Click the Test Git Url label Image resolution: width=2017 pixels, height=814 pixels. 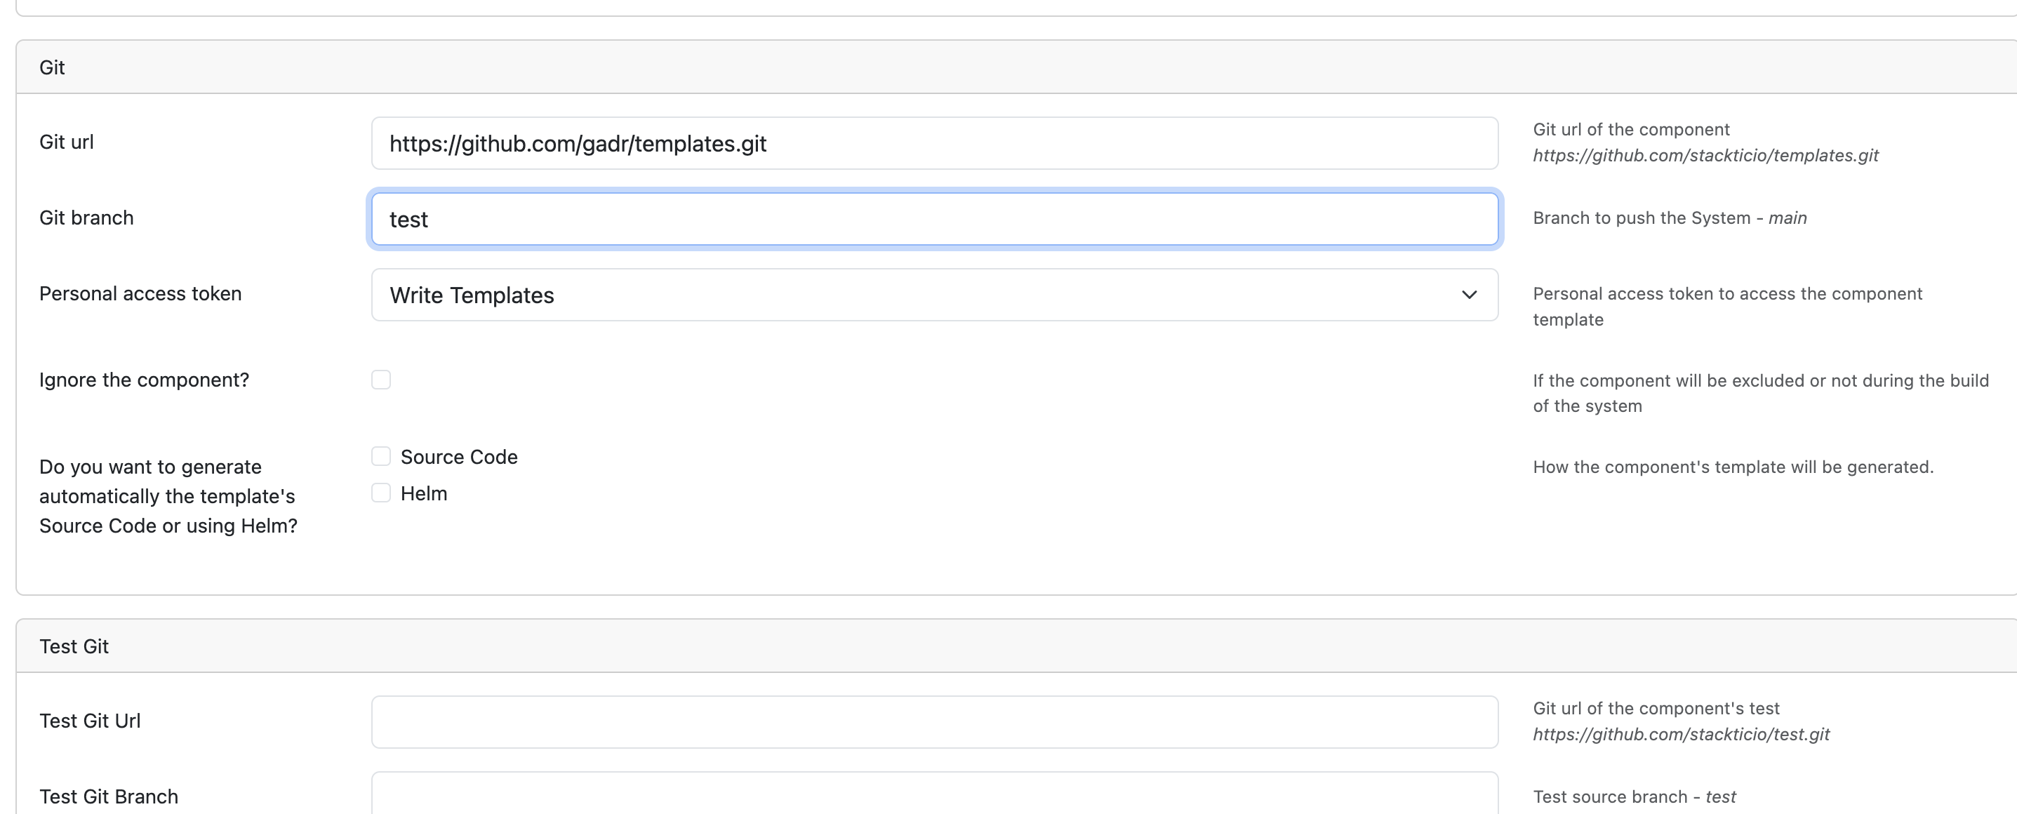click(89, 721)
